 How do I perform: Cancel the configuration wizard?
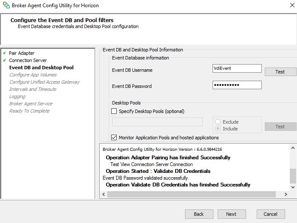pos(271,214)
